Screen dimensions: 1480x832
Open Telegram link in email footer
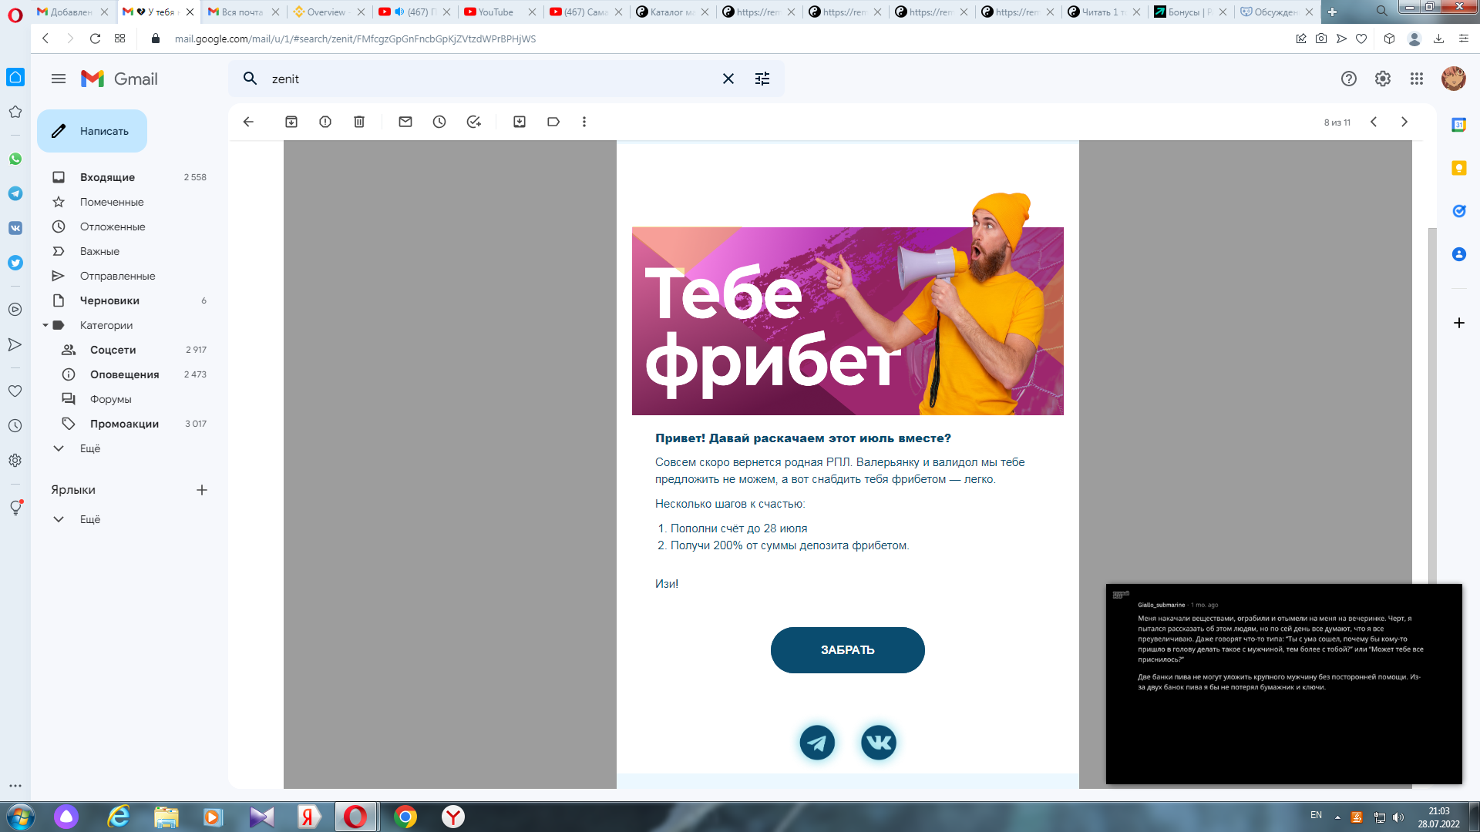(817, 743)
